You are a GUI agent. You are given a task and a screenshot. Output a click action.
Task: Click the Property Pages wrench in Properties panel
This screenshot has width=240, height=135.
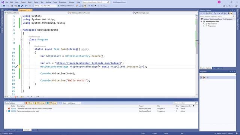pos(207,78)
